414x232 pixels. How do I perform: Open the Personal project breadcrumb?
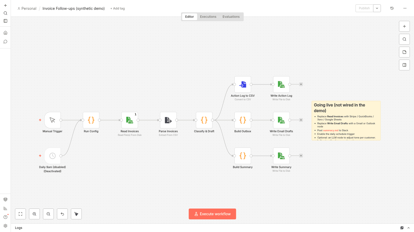click(x=27, y=9)
